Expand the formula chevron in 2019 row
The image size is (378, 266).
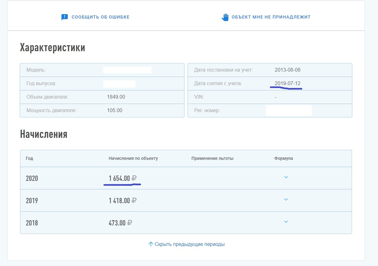point(286,200)
